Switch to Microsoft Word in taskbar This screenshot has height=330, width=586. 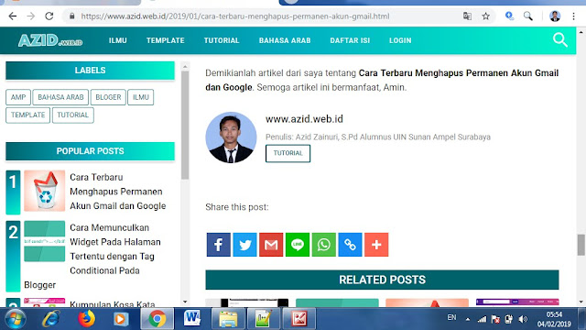point(192,319)
